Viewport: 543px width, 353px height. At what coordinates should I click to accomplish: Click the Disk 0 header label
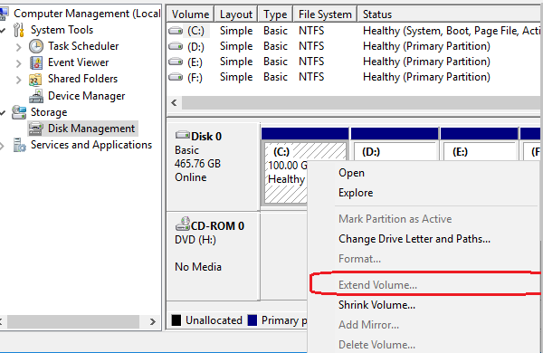tap(206, 137)
